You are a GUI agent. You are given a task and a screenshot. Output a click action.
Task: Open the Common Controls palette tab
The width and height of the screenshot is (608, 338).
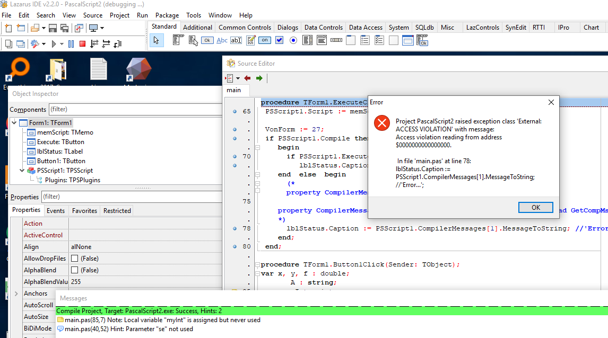(245, 27)
